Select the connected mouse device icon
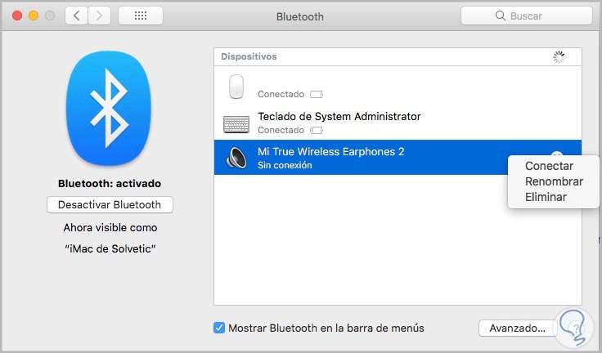The image size is (602, 353). [236, 87]
